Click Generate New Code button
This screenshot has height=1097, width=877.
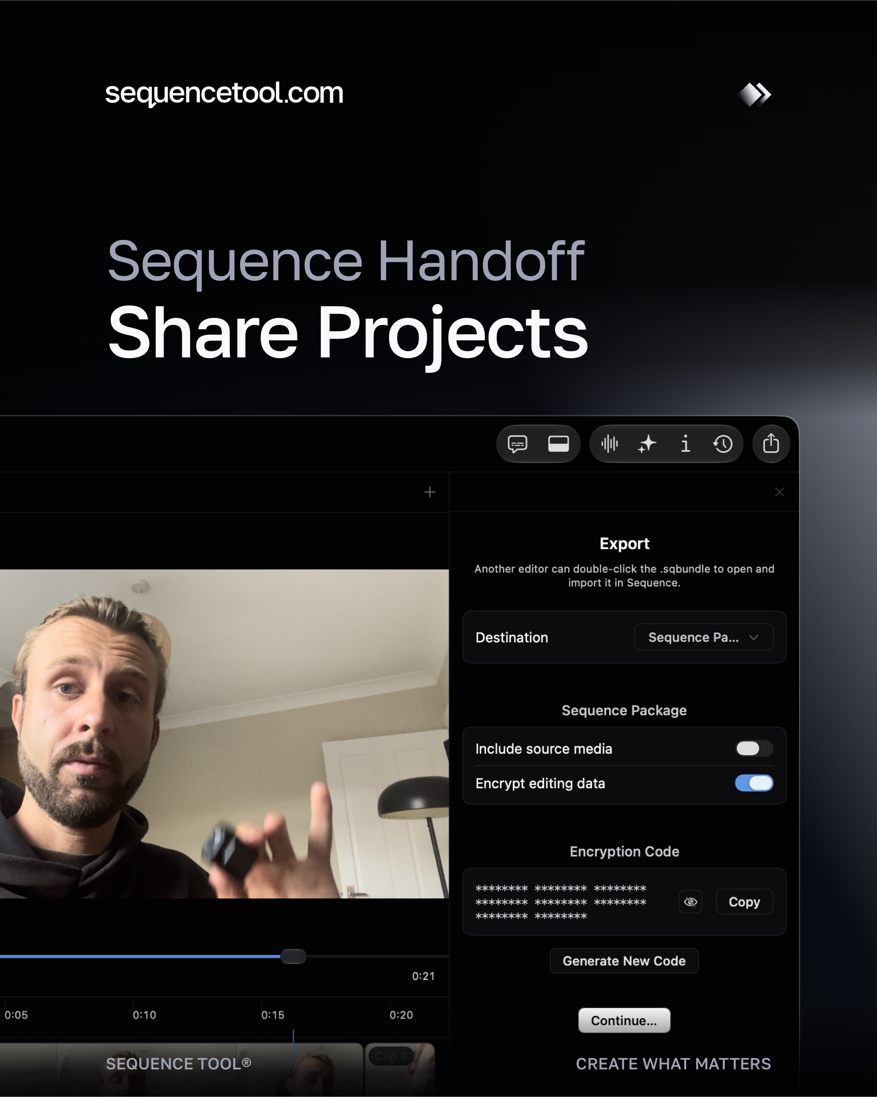[x=624, y=961]
